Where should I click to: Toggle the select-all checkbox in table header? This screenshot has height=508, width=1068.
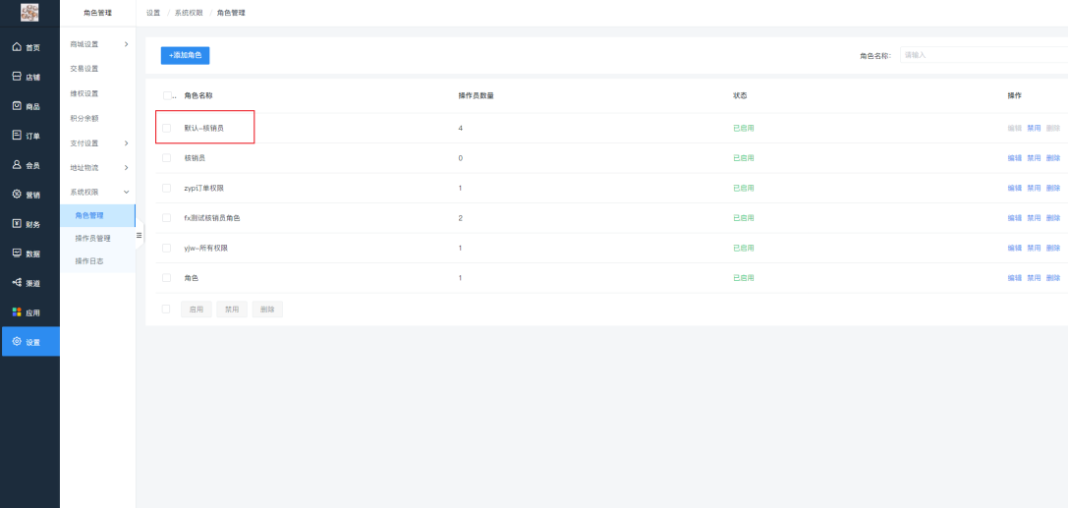(167, 95)
